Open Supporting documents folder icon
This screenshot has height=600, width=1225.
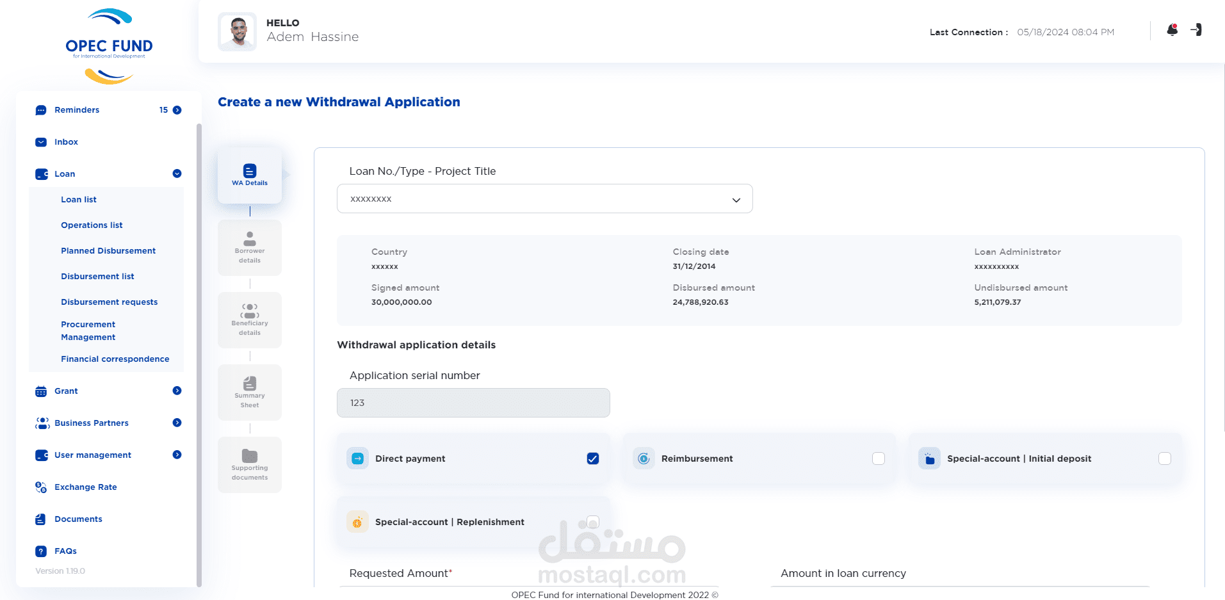250,456
